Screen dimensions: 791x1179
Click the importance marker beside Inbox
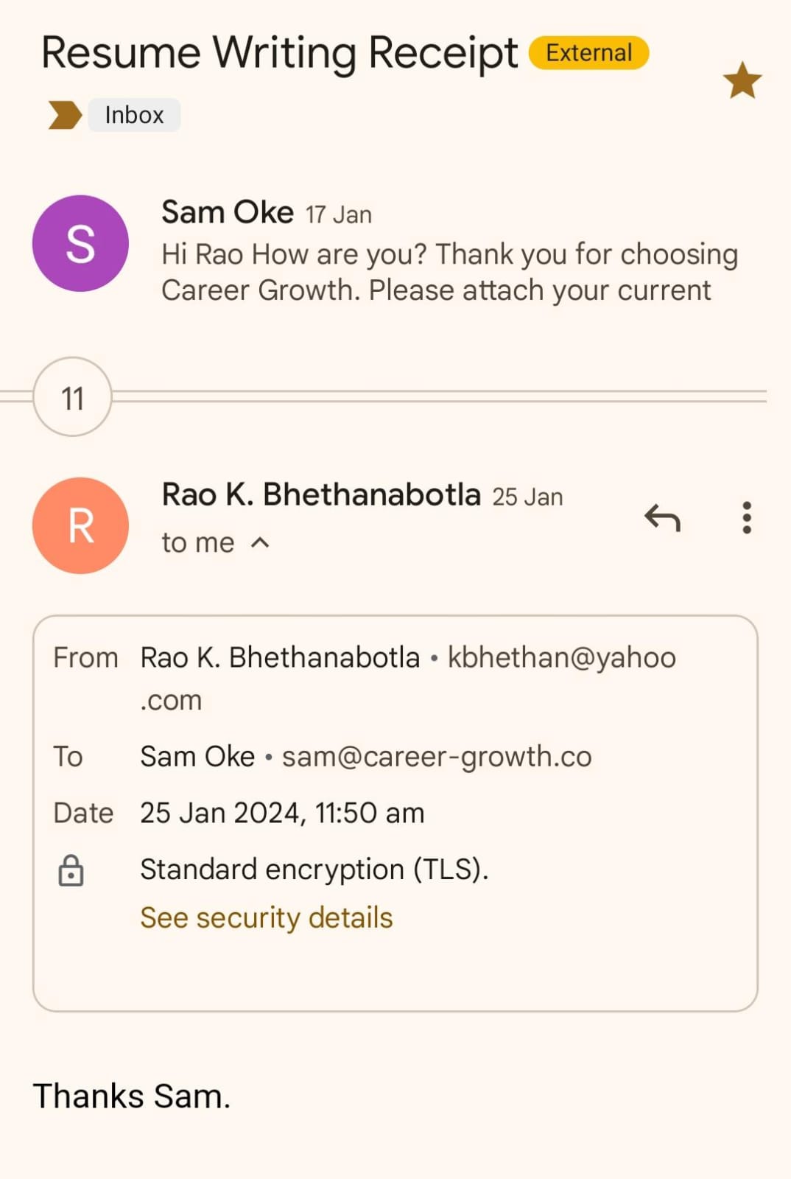[64, 115]
